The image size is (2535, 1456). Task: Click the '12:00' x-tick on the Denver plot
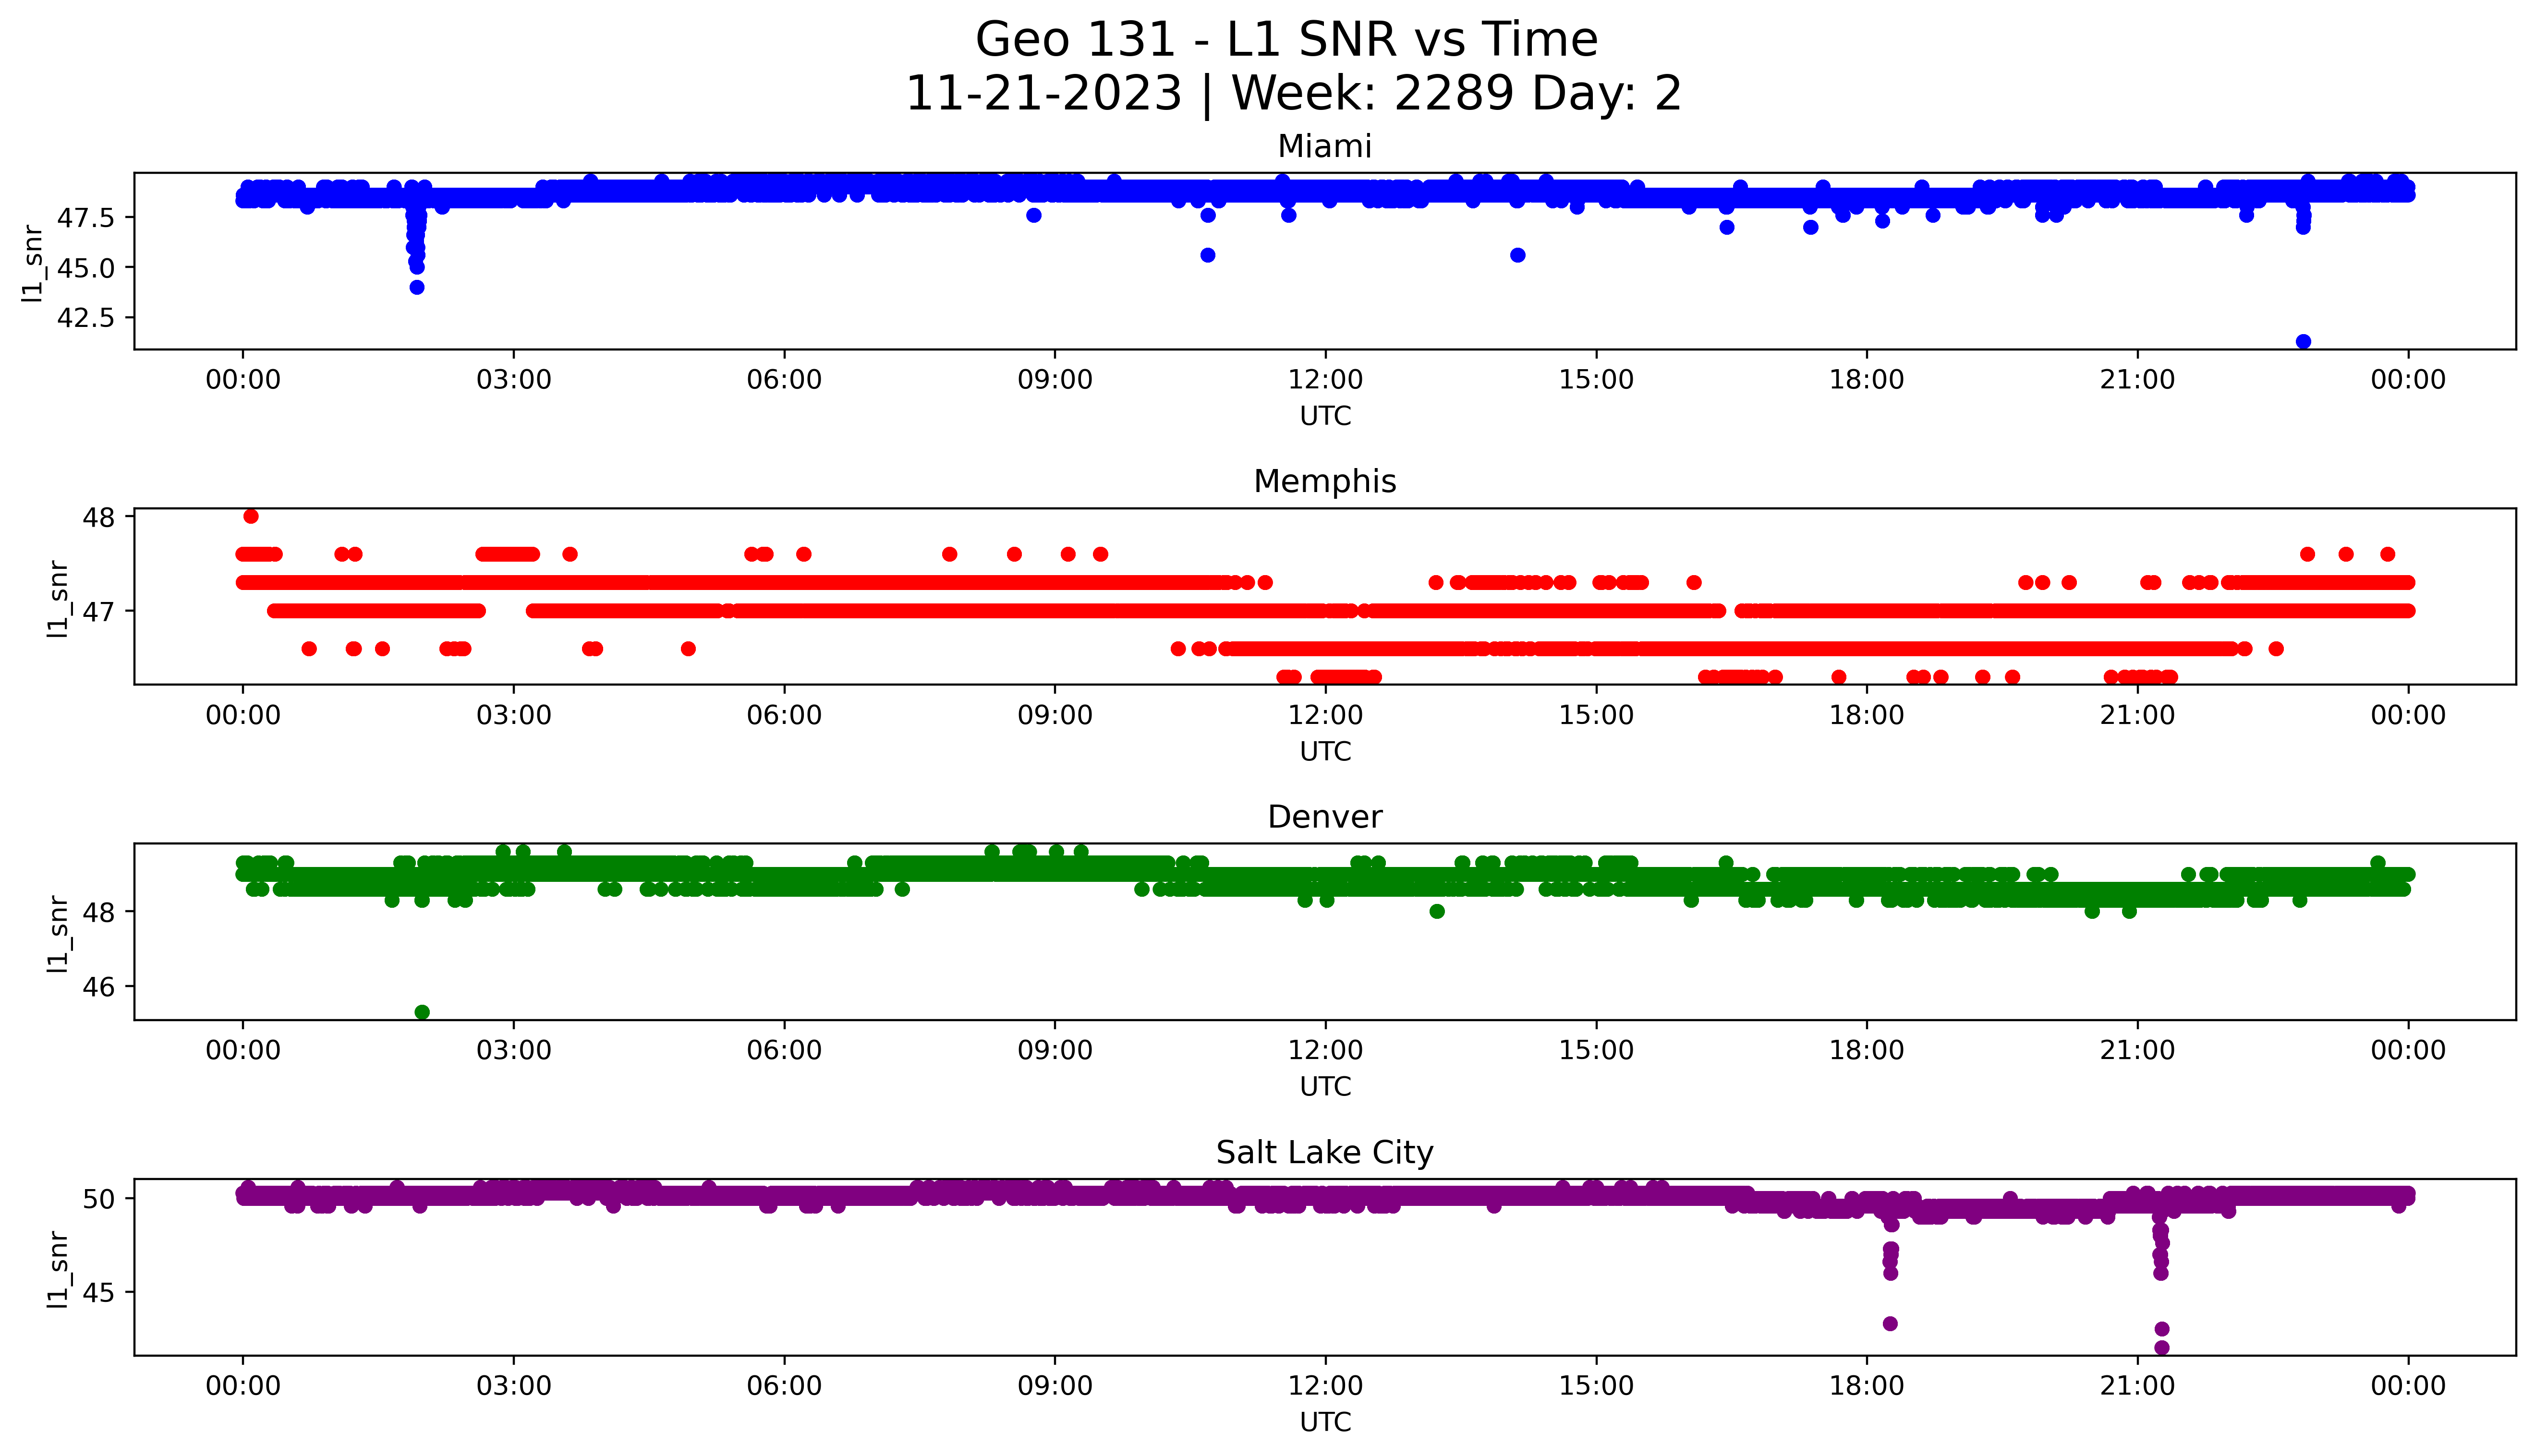[x=1326, y=1050]
